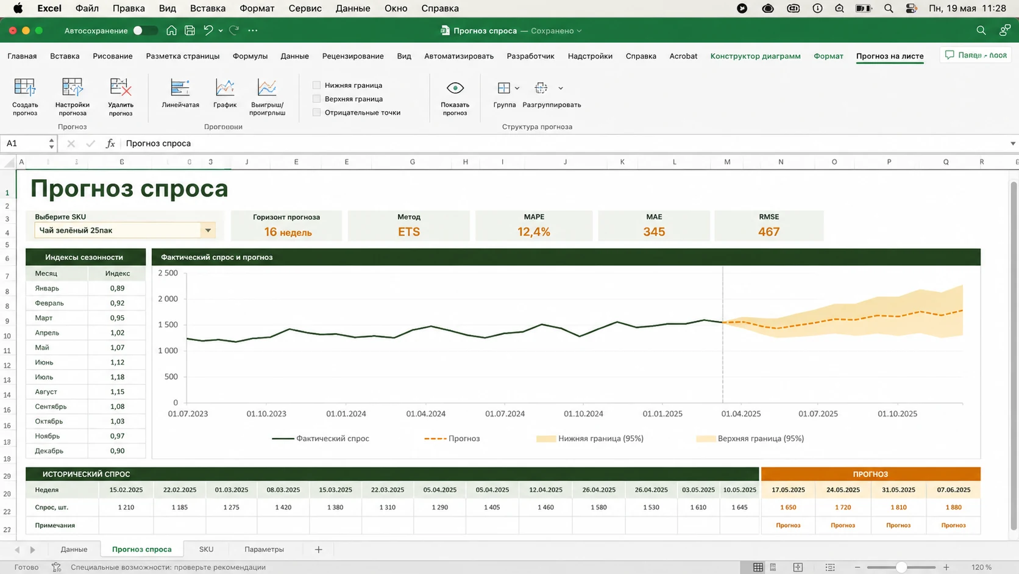Choose the Выигрыш/проигрыш chart icon
This screenshot has width=1019, height=574.
tap(267, 88)
